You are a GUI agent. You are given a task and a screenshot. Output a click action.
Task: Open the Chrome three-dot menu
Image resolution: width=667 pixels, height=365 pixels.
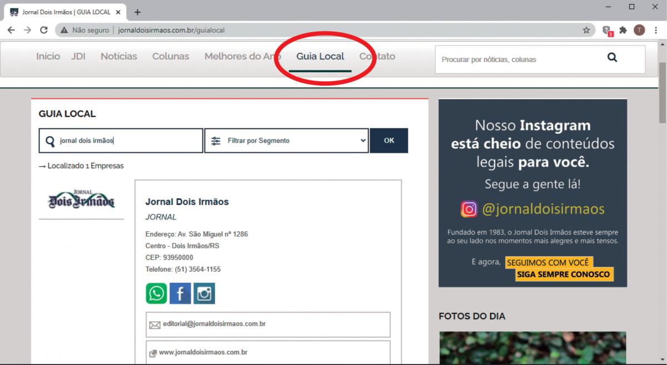click(x=656, y=31)
